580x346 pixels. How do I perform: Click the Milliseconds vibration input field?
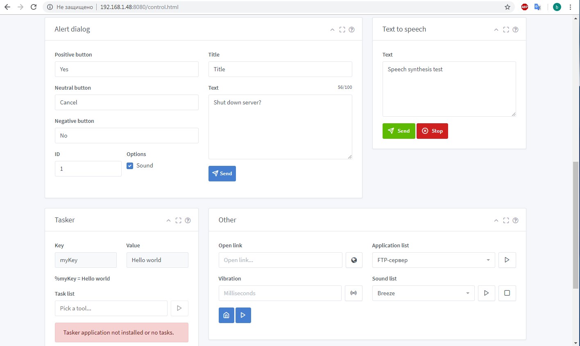[x=280, y=293]
